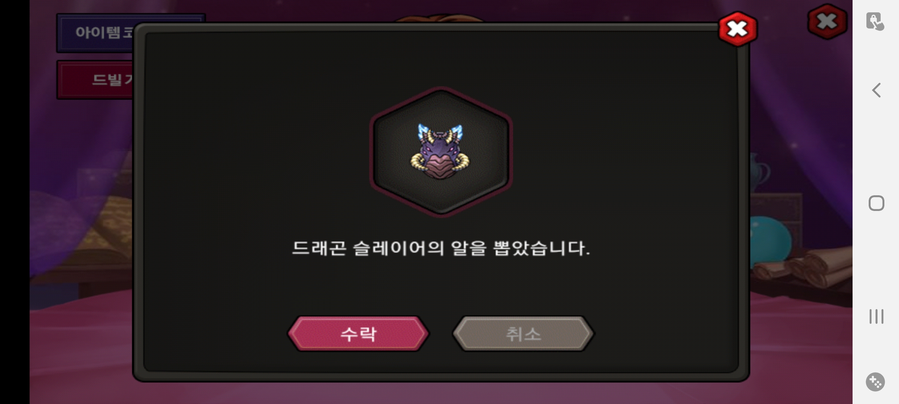Open the 아이템 tab behind dialog
The width and height of the screenshot is (899, 404).
tap(96, 33)
